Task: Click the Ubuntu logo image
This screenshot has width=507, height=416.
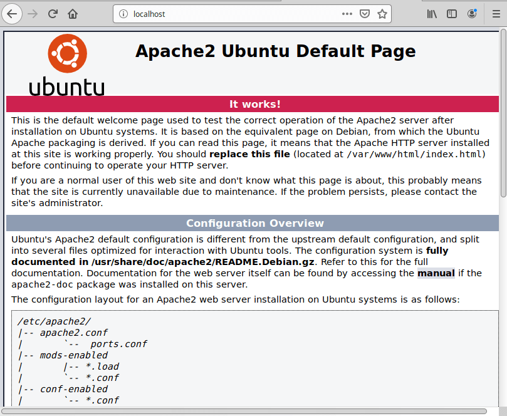Action: 66,65
